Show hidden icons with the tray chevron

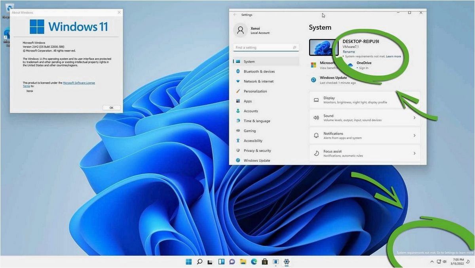pos(431,262)
